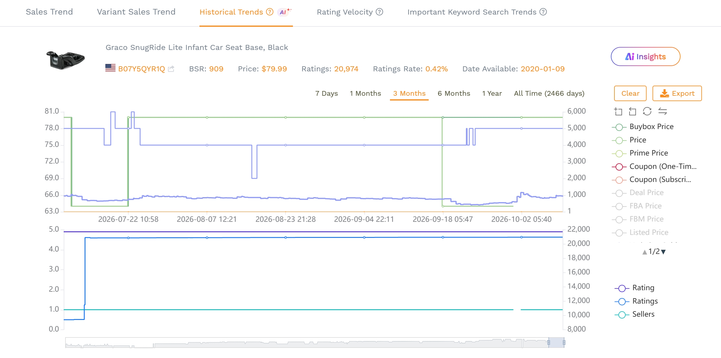Toggle Coupon (One-Time) legend series
The width and height of the screenshot is (721, 358).
click(x=654, y=167)
